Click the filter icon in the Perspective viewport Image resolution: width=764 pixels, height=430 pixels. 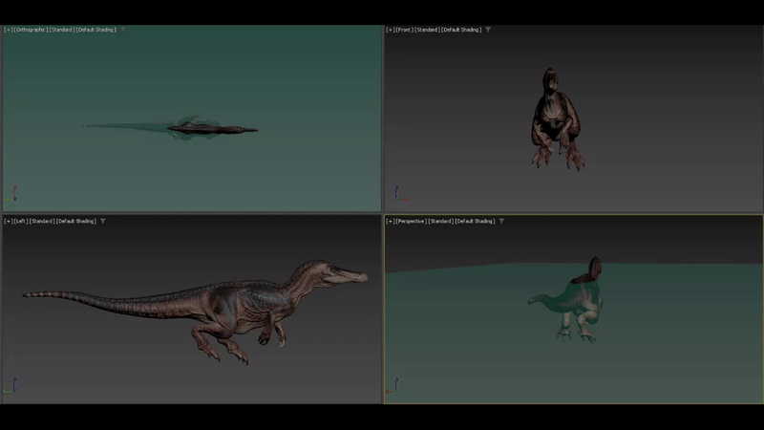click(501, 221)
